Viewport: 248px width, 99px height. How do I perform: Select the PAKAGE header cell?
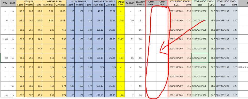pos(130,3)
